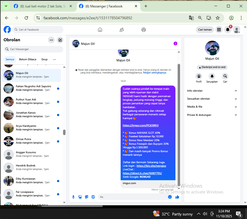
Task: Expand Privasi & dukungan section
Action: [x=212, y=115]
